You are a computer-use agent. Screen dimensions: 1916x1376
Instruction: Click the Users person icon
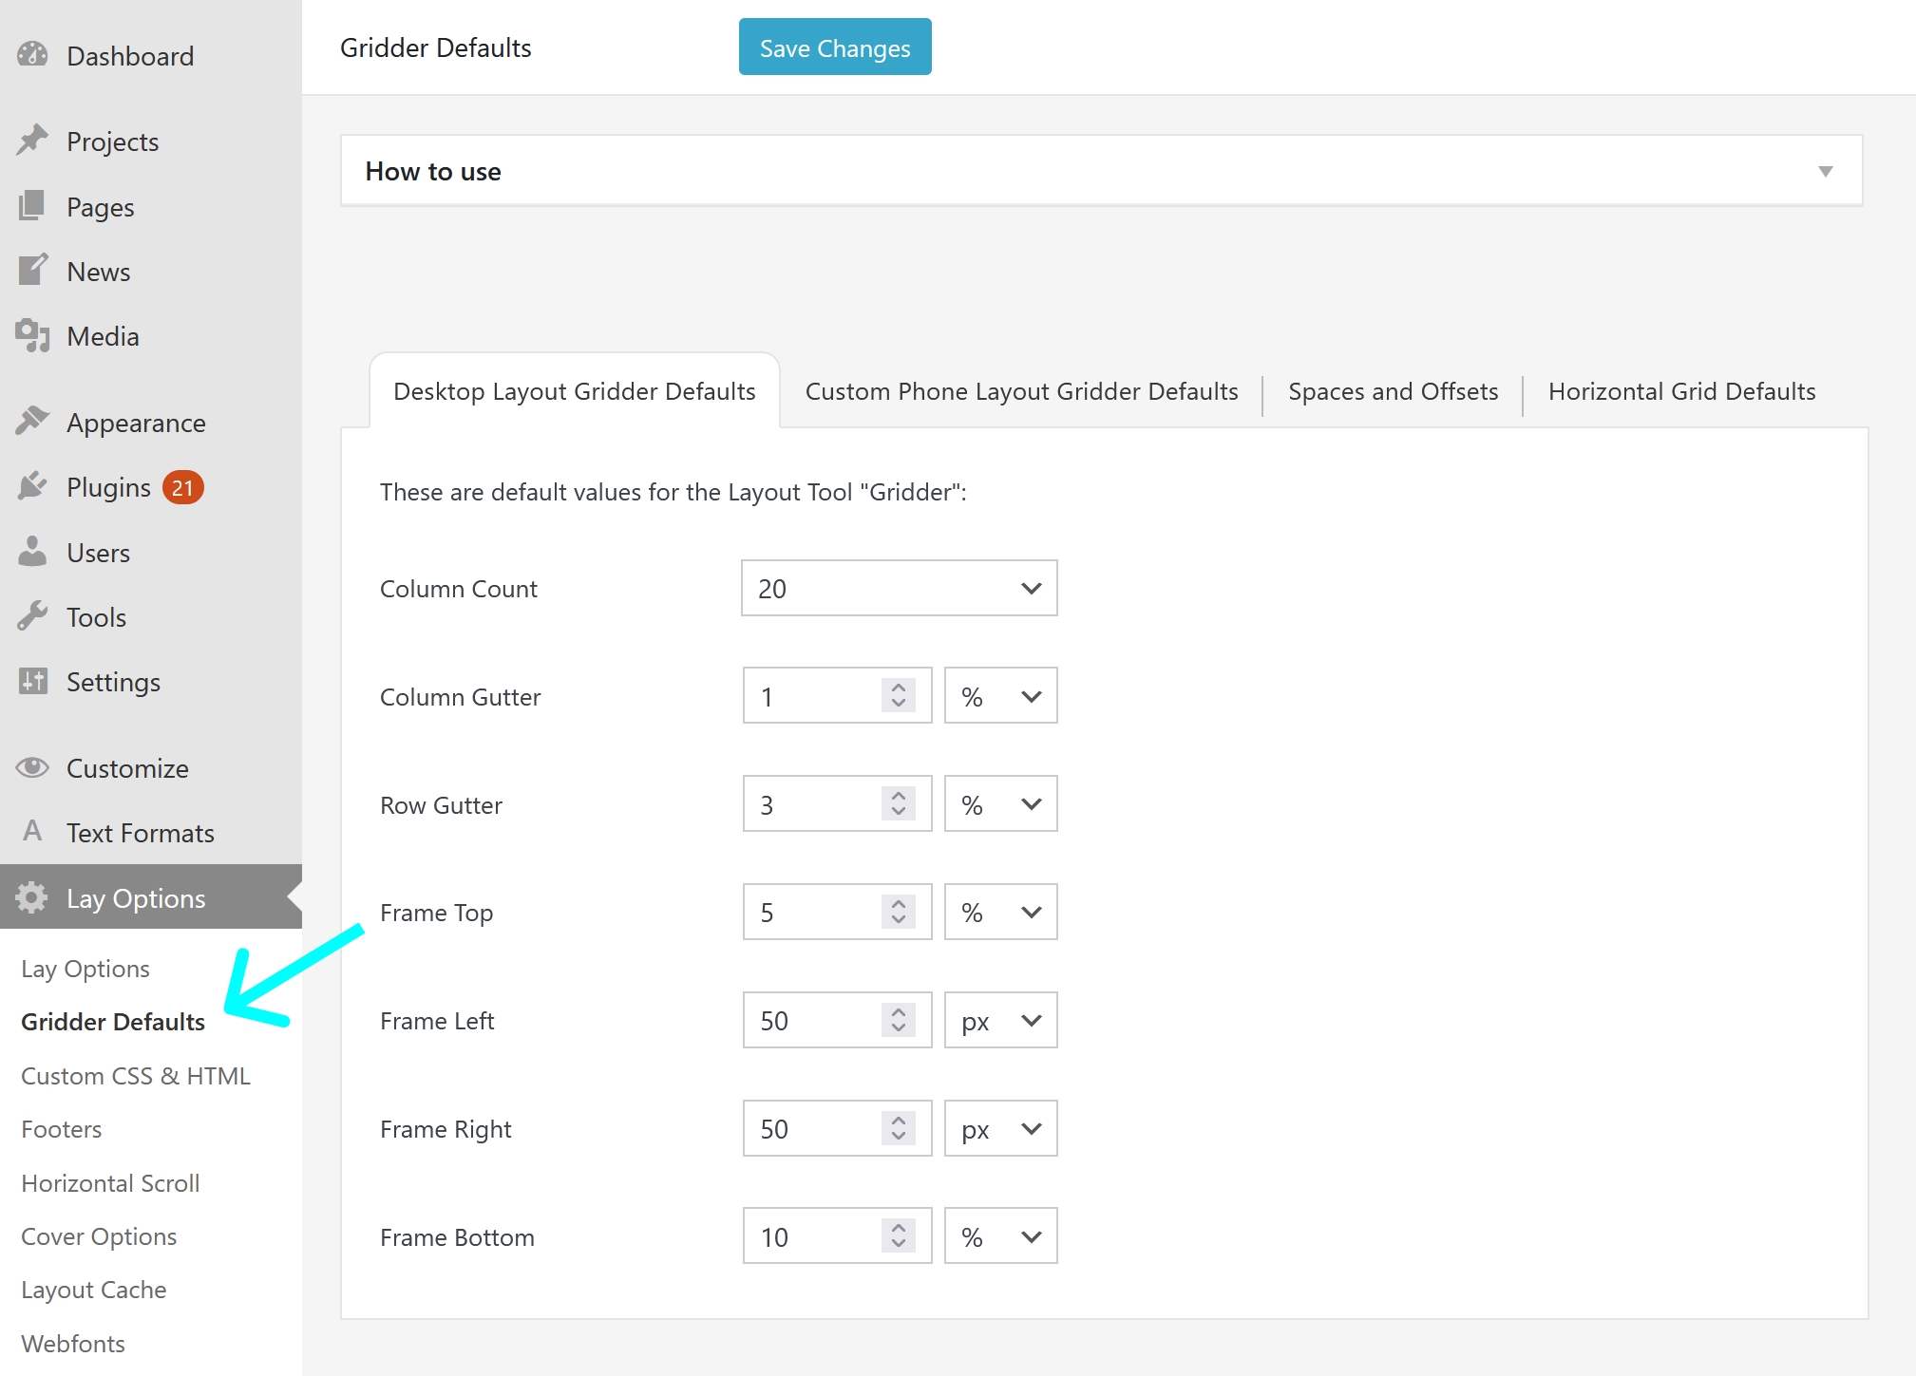pyautogui.click(x=32, y=552)
